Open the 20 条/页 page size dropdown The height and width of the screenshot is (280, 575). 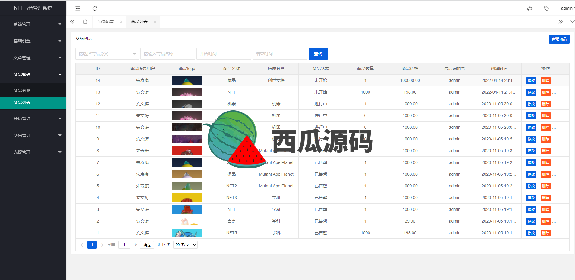186,245
